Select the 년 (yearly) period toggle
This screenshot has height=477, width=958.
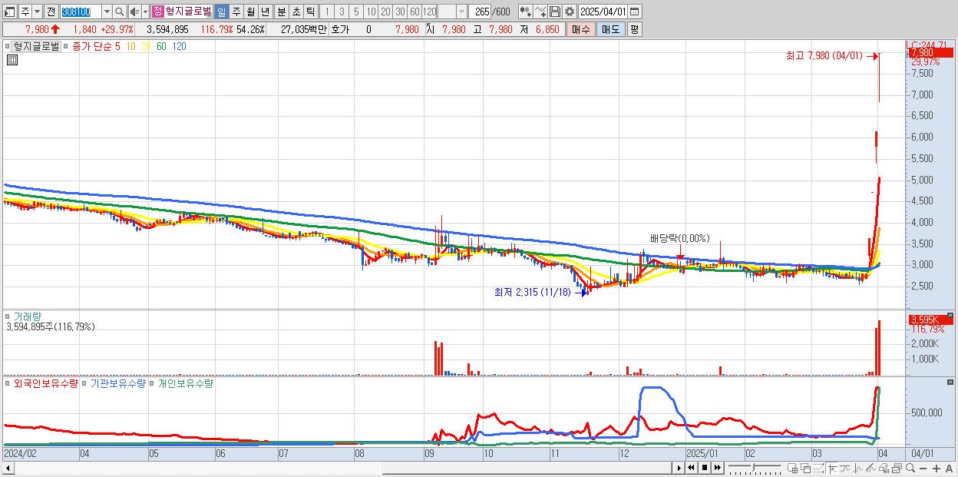click(265, 12)
